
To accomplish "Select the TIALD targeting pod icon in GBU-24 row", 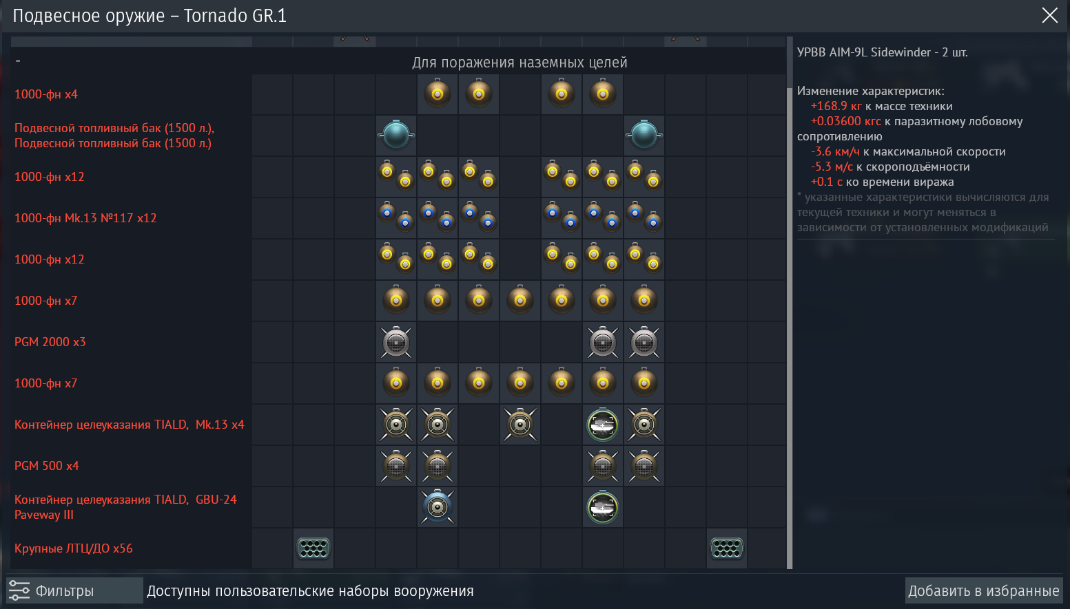I will point(603,507).
